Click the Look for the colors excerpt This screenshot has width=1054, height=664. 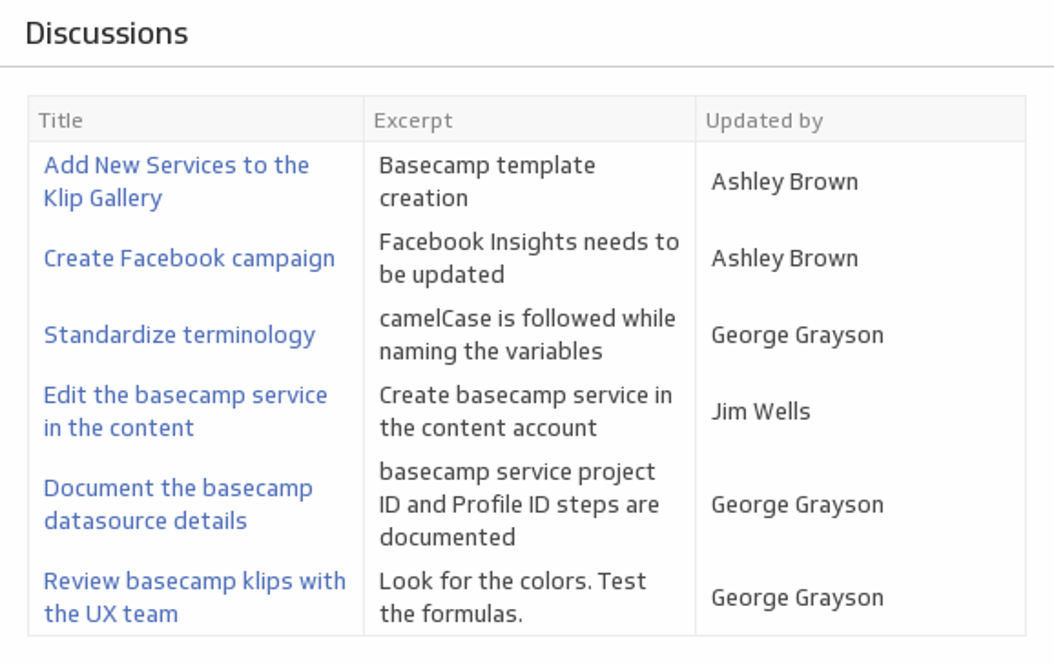tap(512, 597)
